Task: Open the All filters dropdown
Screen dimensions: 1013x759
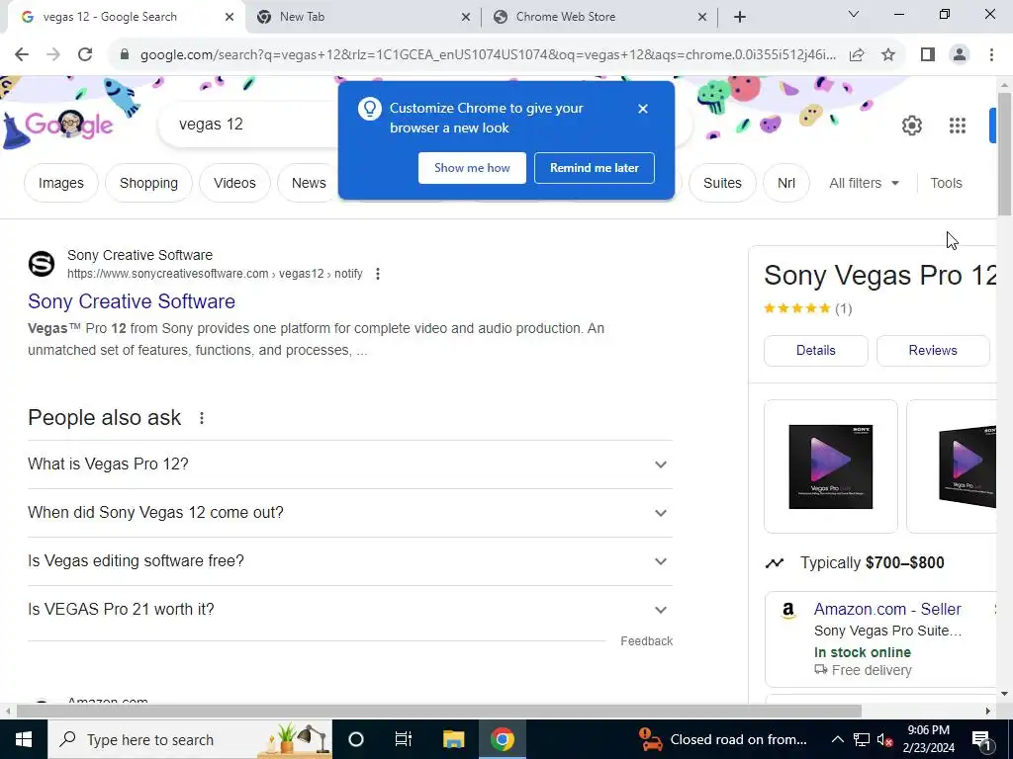Action: click(864, 183)
